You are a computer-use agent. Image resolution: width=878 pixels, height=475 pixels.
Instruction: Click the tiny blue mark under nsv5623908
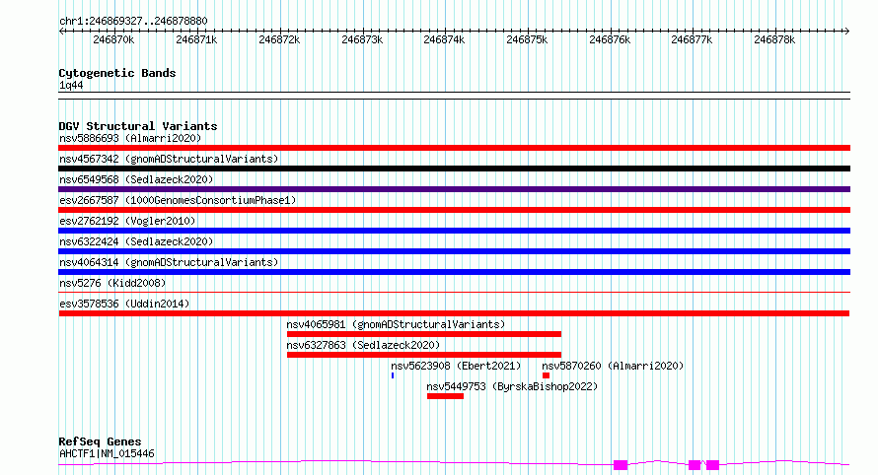[393, 375]
